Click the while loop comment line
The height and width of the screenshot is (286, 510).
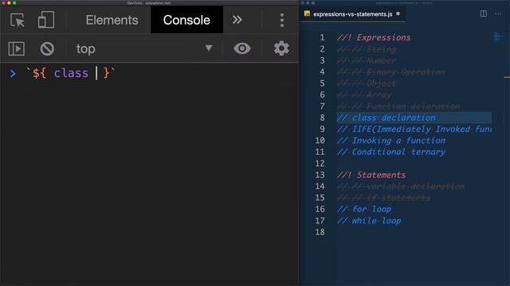pyautogui.click(x=369, y=221)
